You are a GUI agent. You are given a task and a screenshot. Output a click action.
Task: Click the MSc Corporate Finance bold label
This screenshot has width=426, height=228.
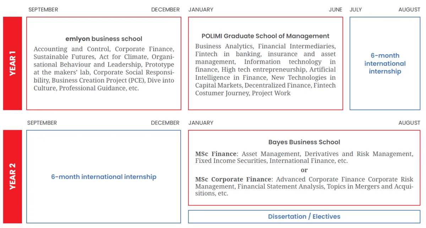(x=233, y=179)
